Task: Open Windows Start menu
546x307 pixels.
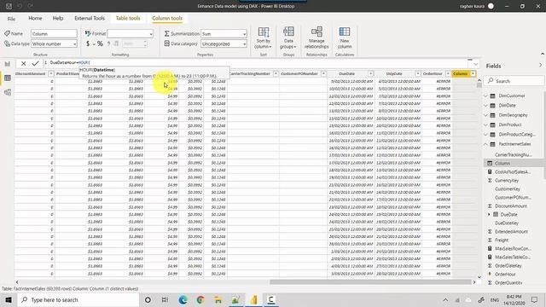Action: click(9, 299)
